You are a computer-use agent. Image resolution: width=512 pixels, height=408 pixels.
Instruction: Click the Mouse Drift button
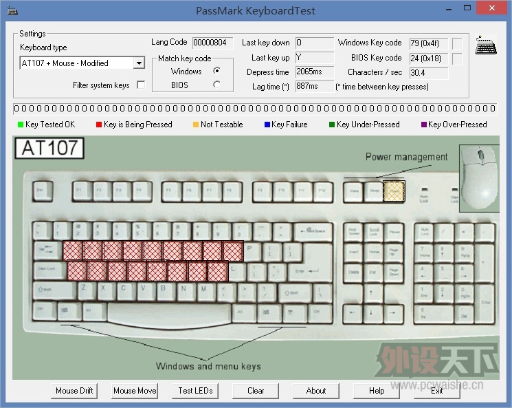[74, 391]
